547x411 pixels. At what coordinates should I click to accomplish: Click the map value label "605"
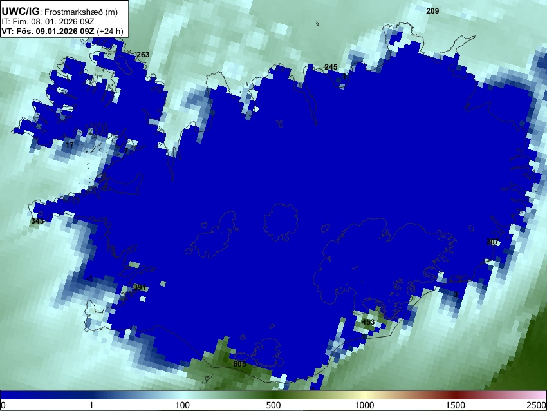click(x=239, y=364)
